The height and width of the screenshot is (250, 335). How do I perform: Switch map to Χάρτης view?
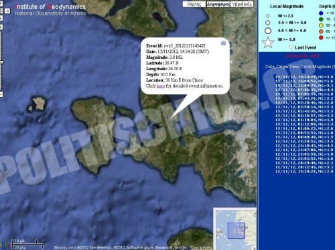click(194, 4)
